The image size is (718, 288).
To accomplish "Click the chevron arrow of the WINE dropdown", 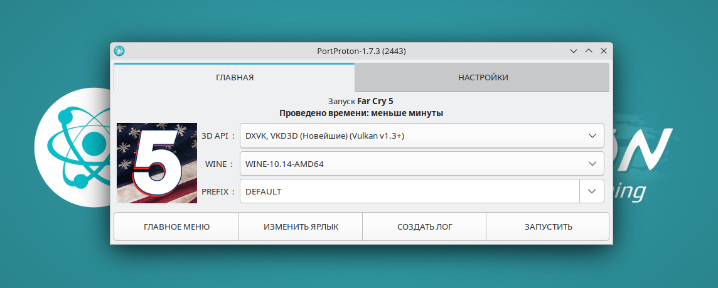I will pyautogui.click(x=592, y=164).
